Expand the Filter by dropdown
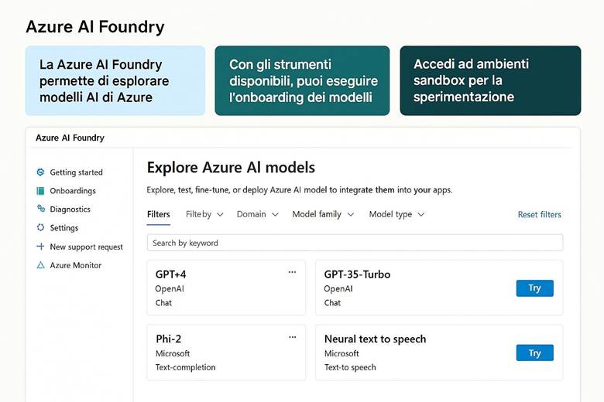Image resolution: width=604 pixels, height=402 pixels. click(204, 214)
